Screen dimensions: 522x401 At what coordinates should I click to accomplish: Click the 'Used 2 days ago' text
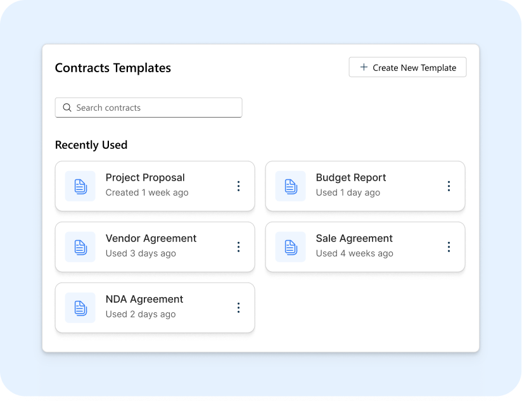pyautogui.click(x=141, y=314)
